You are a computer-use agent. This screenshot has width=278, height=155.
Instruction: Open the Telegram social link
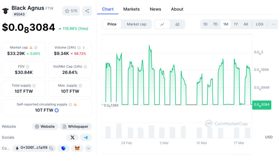(x=86, y=137)
